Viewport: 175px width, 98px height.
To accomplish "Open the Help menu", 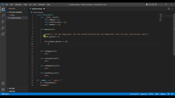I will tap(48, 5).
